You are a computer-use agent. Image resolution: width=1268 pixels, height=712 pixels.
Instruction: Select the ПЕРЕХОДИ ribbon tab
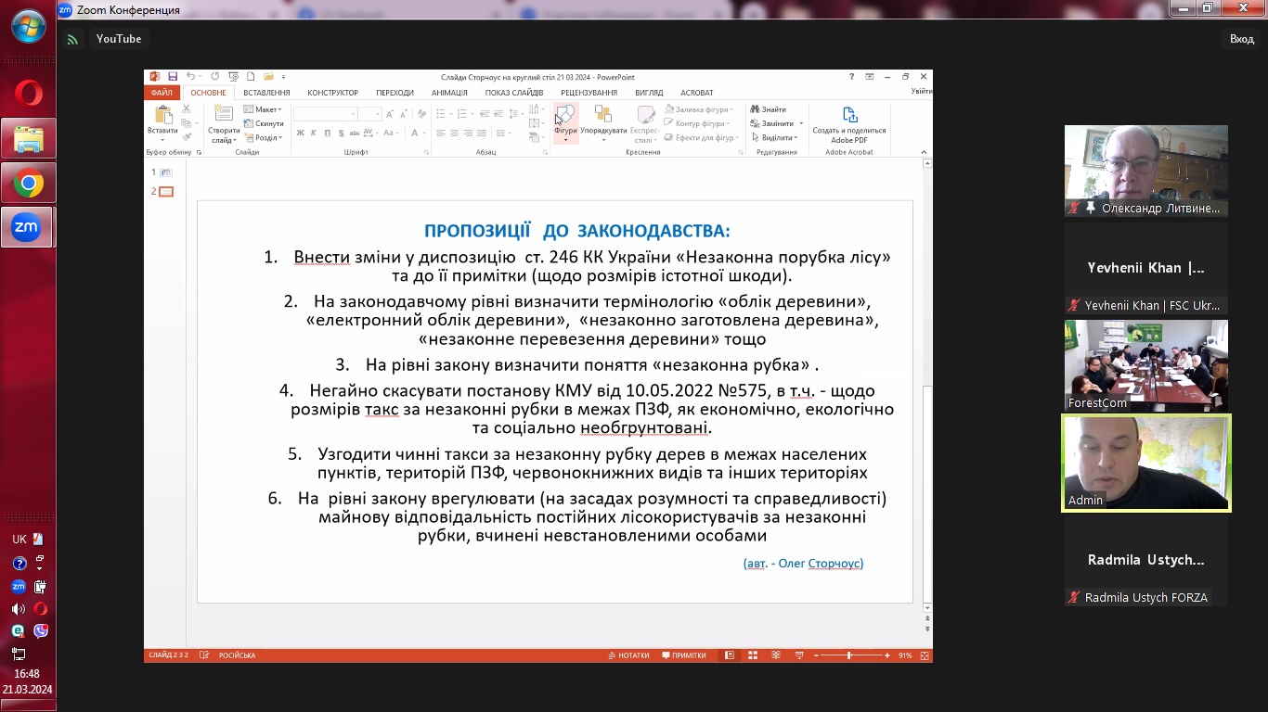coord(395,93)
